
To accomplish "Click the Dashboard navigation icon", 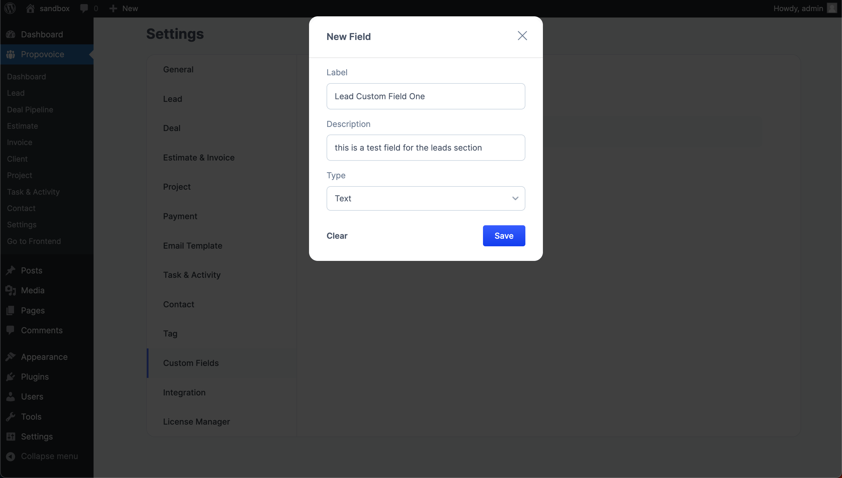I will (12, 34).
